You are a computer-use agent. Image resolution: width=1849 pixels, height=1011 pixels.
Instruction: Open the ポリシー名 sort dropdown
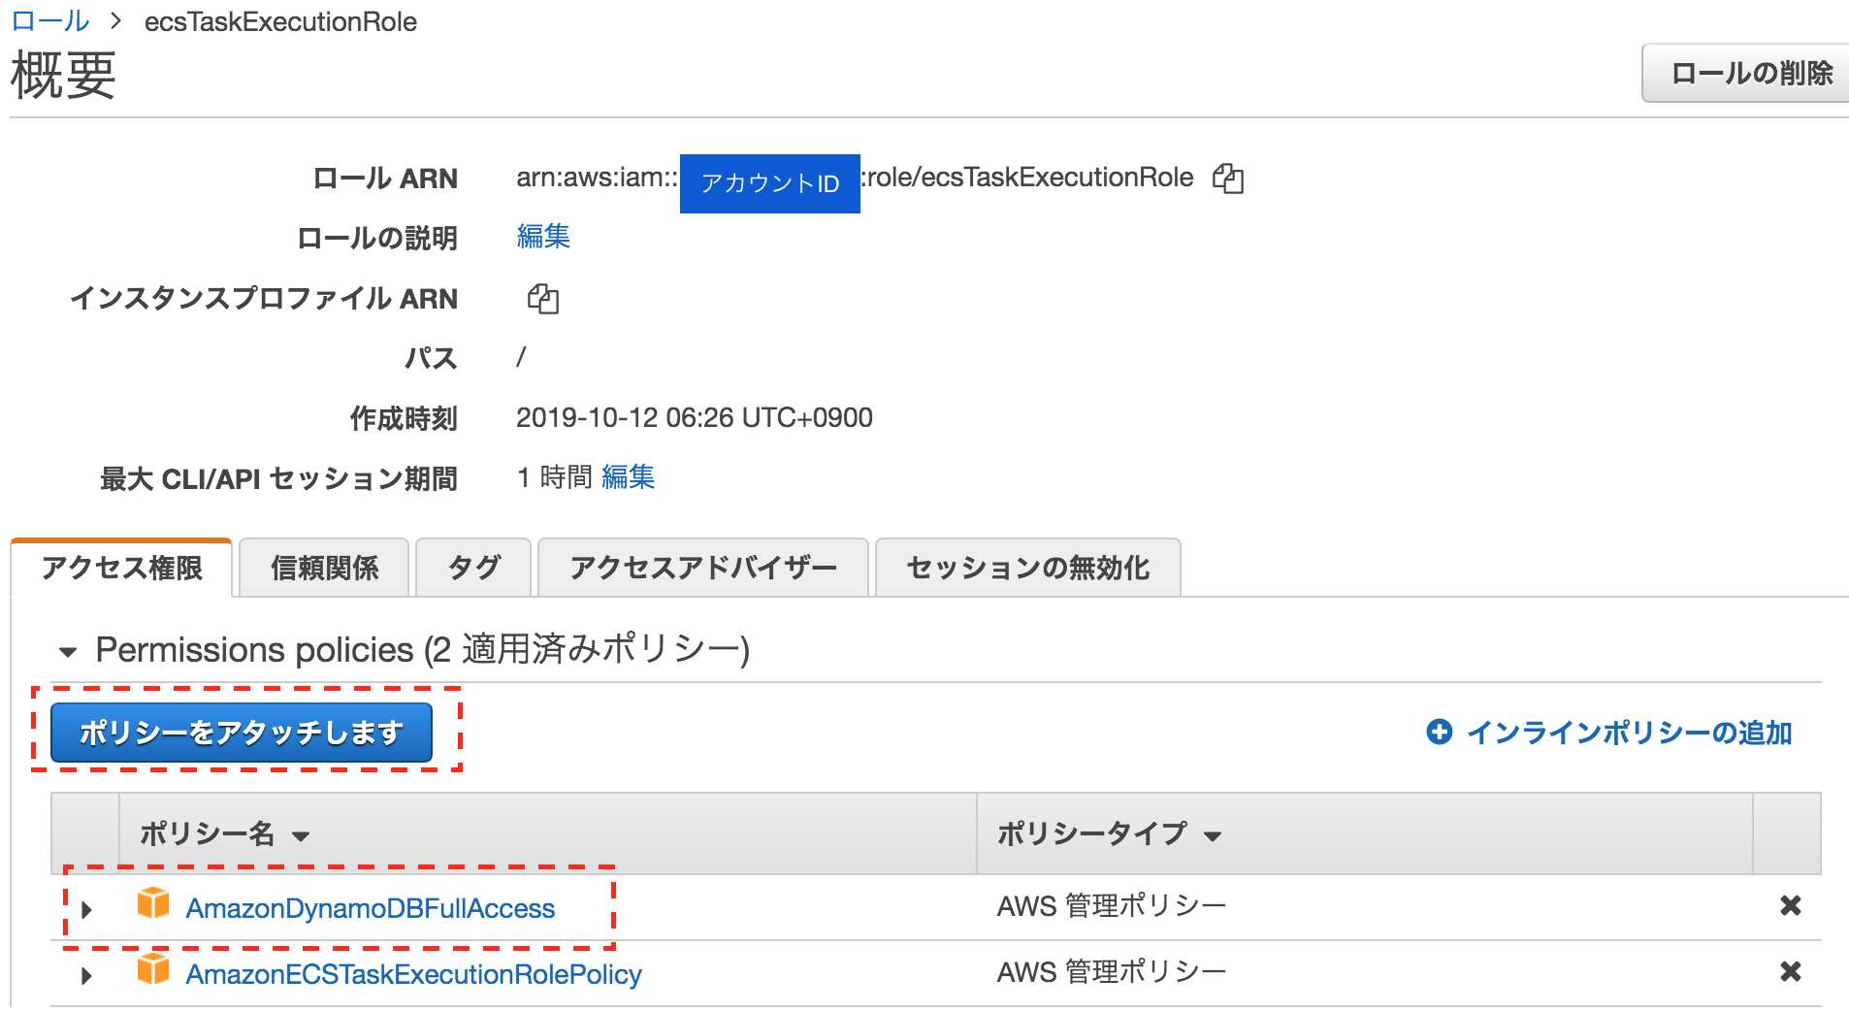303,835
